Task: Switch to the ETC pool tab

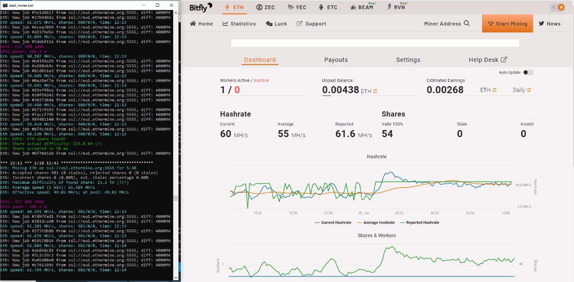Action: coord(328,7)
